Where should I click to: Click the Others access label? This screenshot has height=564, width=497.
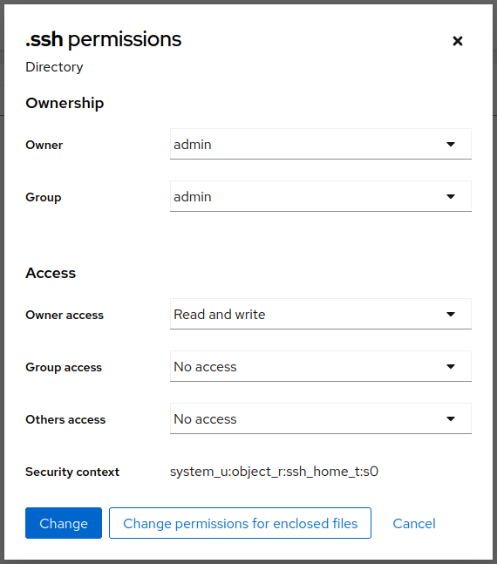(65, 419)
